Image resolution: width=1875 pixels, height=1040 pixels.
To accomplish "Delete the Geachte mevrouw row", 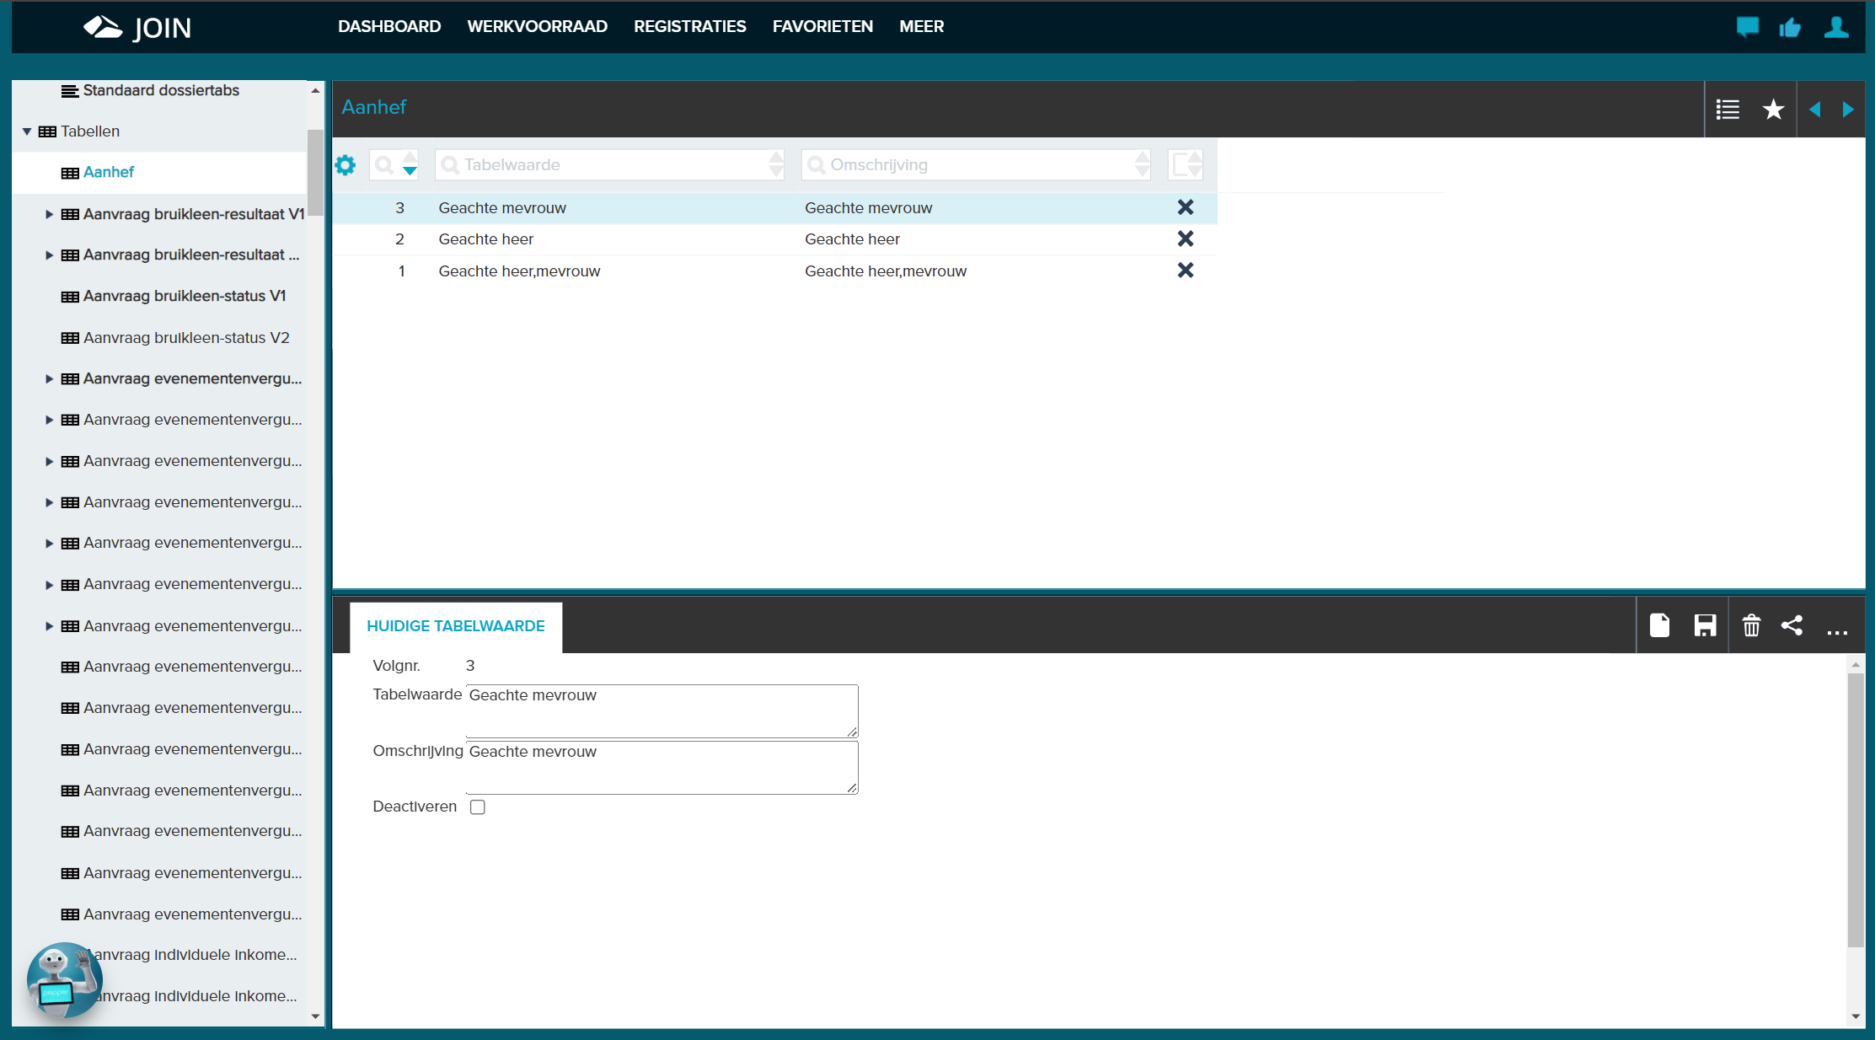I will tap(1186, 207).
